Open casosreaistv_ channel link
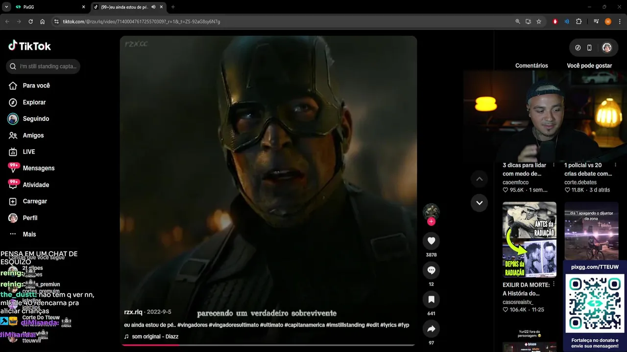This screenshot has width=627, height=352. 518,302
